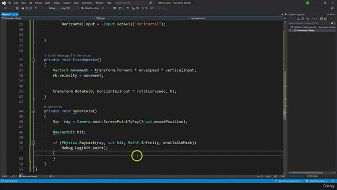Image resolution: width=337 pixels, height=190 pixels.
Task: Open the Help menu
Action: point(109,3)
